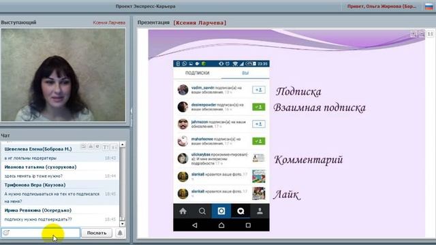The width and height of the screenshot is (436, 245).
Task: Click the 'Взаимная подписка' slide label
Action: tap(320, 108)
